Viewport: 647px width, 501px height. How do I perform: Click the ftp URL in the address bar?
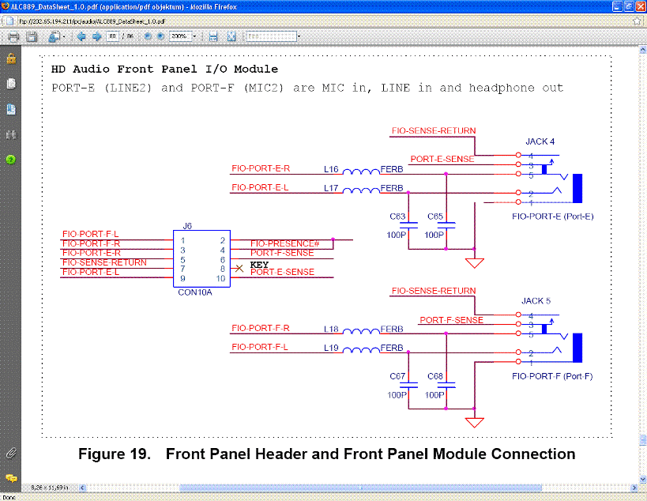(92, 21)
